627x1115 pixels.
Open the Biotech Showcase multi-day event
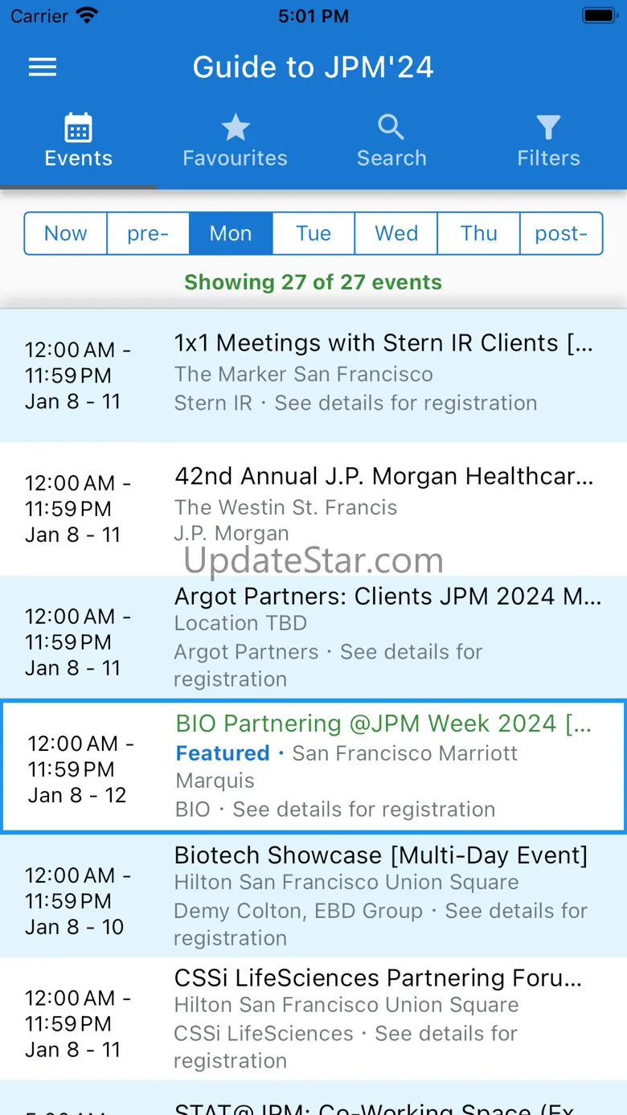(381, 856)
